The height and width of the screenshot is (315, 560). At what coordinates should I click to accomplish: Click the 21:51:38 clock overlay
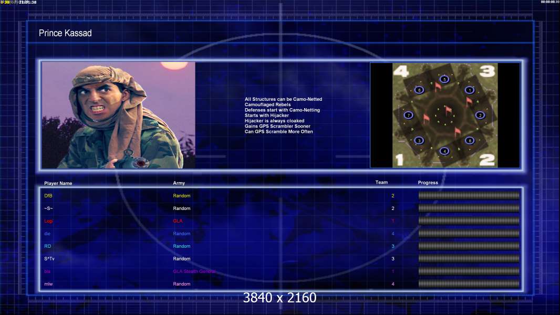(x=27, y=2)
